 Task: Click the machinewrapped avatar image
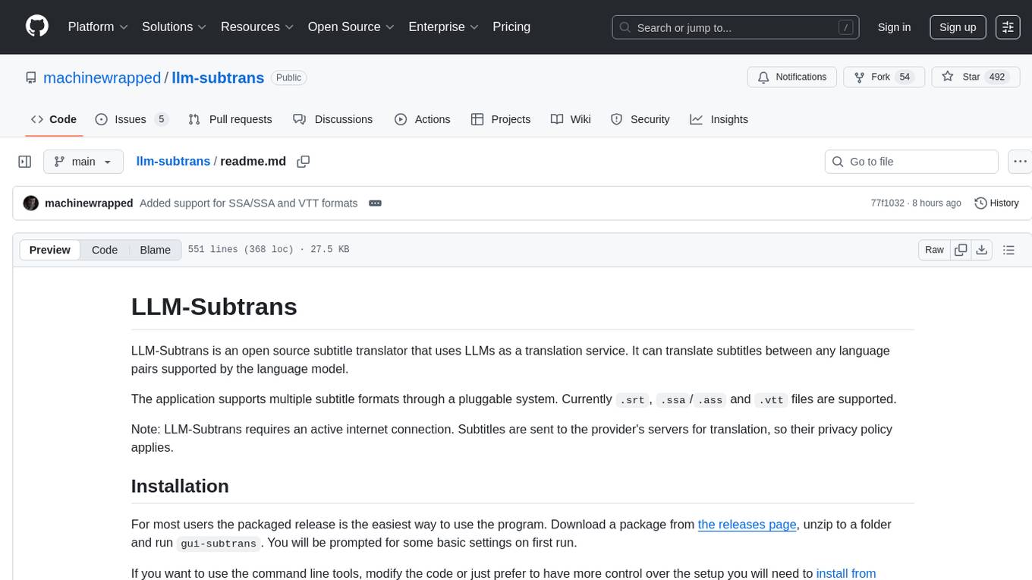coord(31,203)
